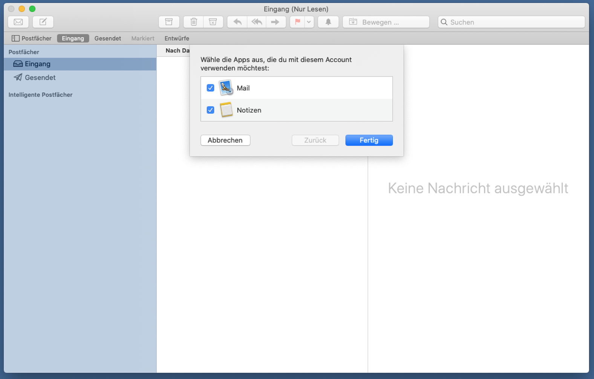
Task: Open the Nach Datum sort dropdown
Action: pos(177,50)
